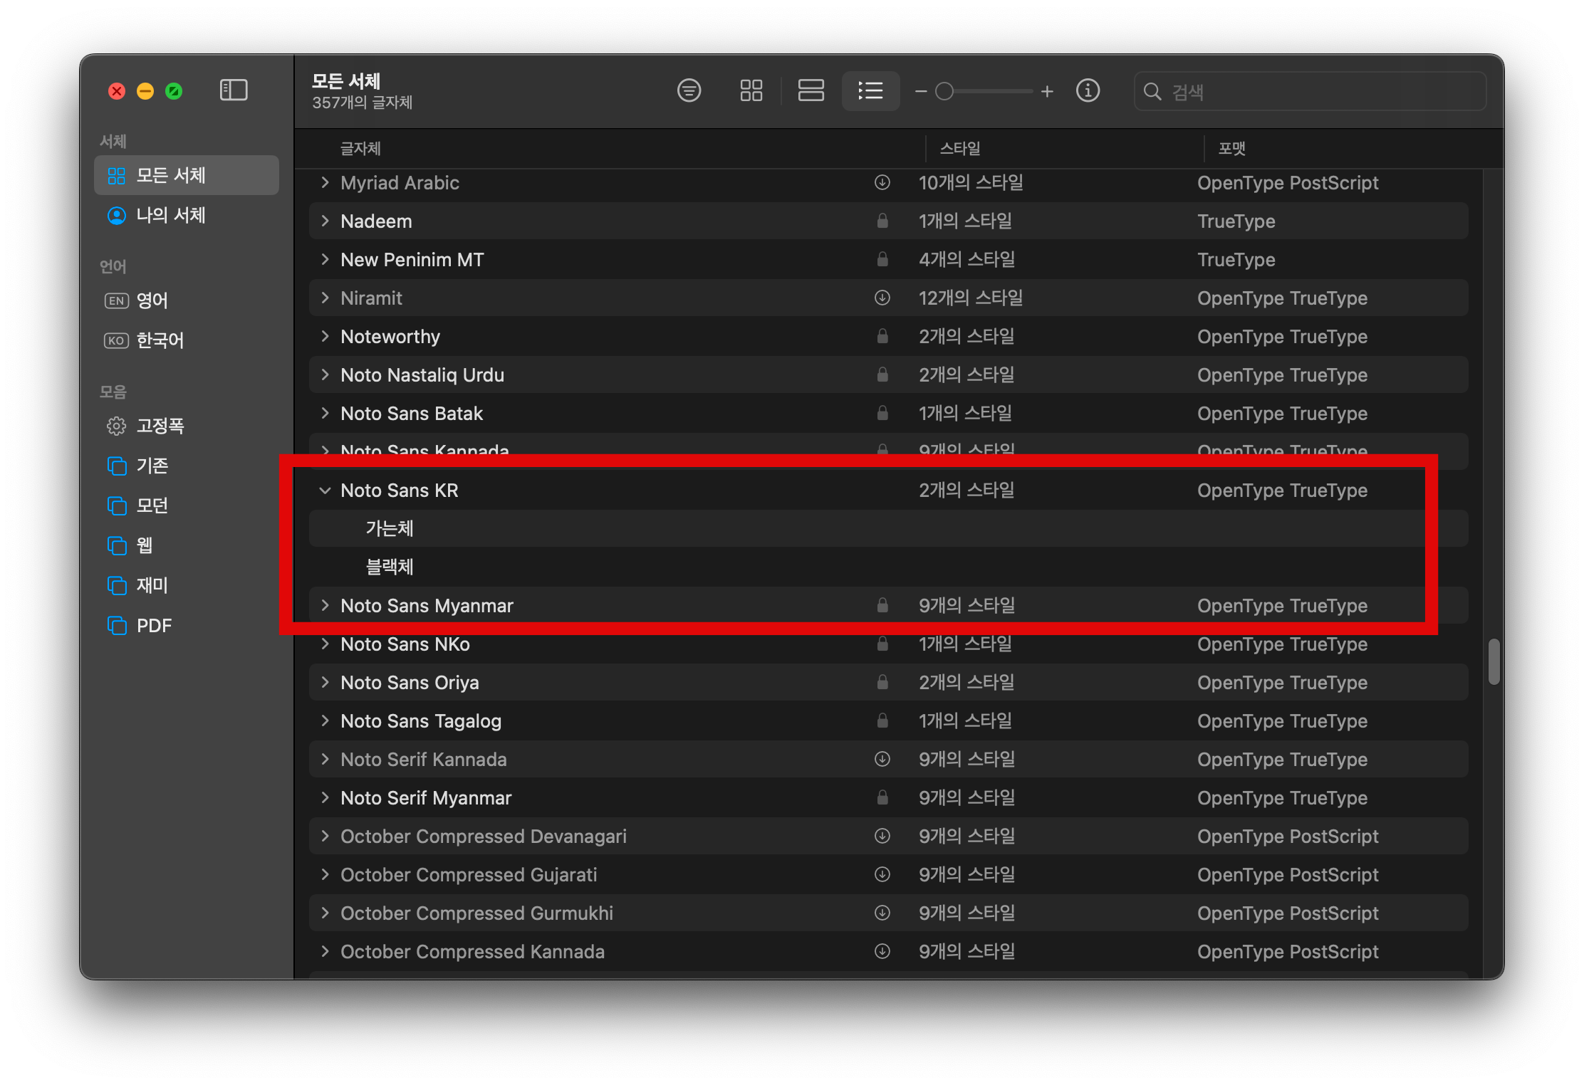
Task: Focus the 검색 search field
Action: click(x=1310, y=91)
